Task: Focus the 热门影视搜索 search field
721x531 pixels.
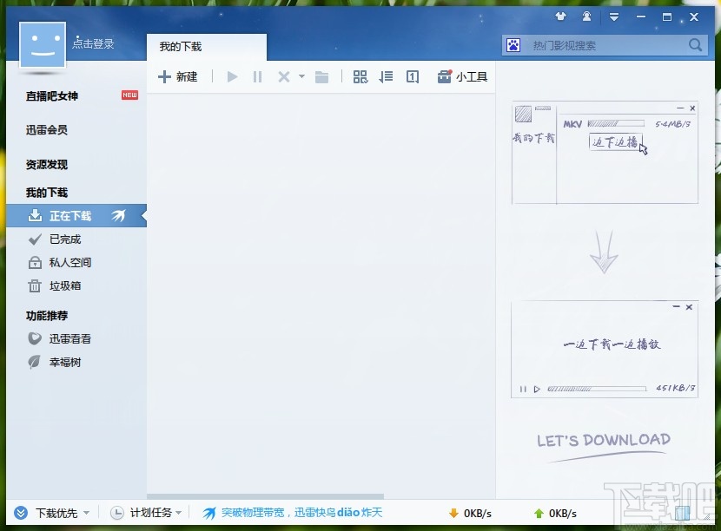Action: tap(605, 45)
